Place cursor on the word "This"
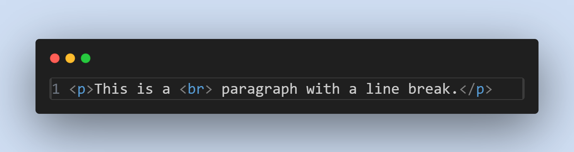This screenshot has height=152, width=574. click(x=111, y=89)
